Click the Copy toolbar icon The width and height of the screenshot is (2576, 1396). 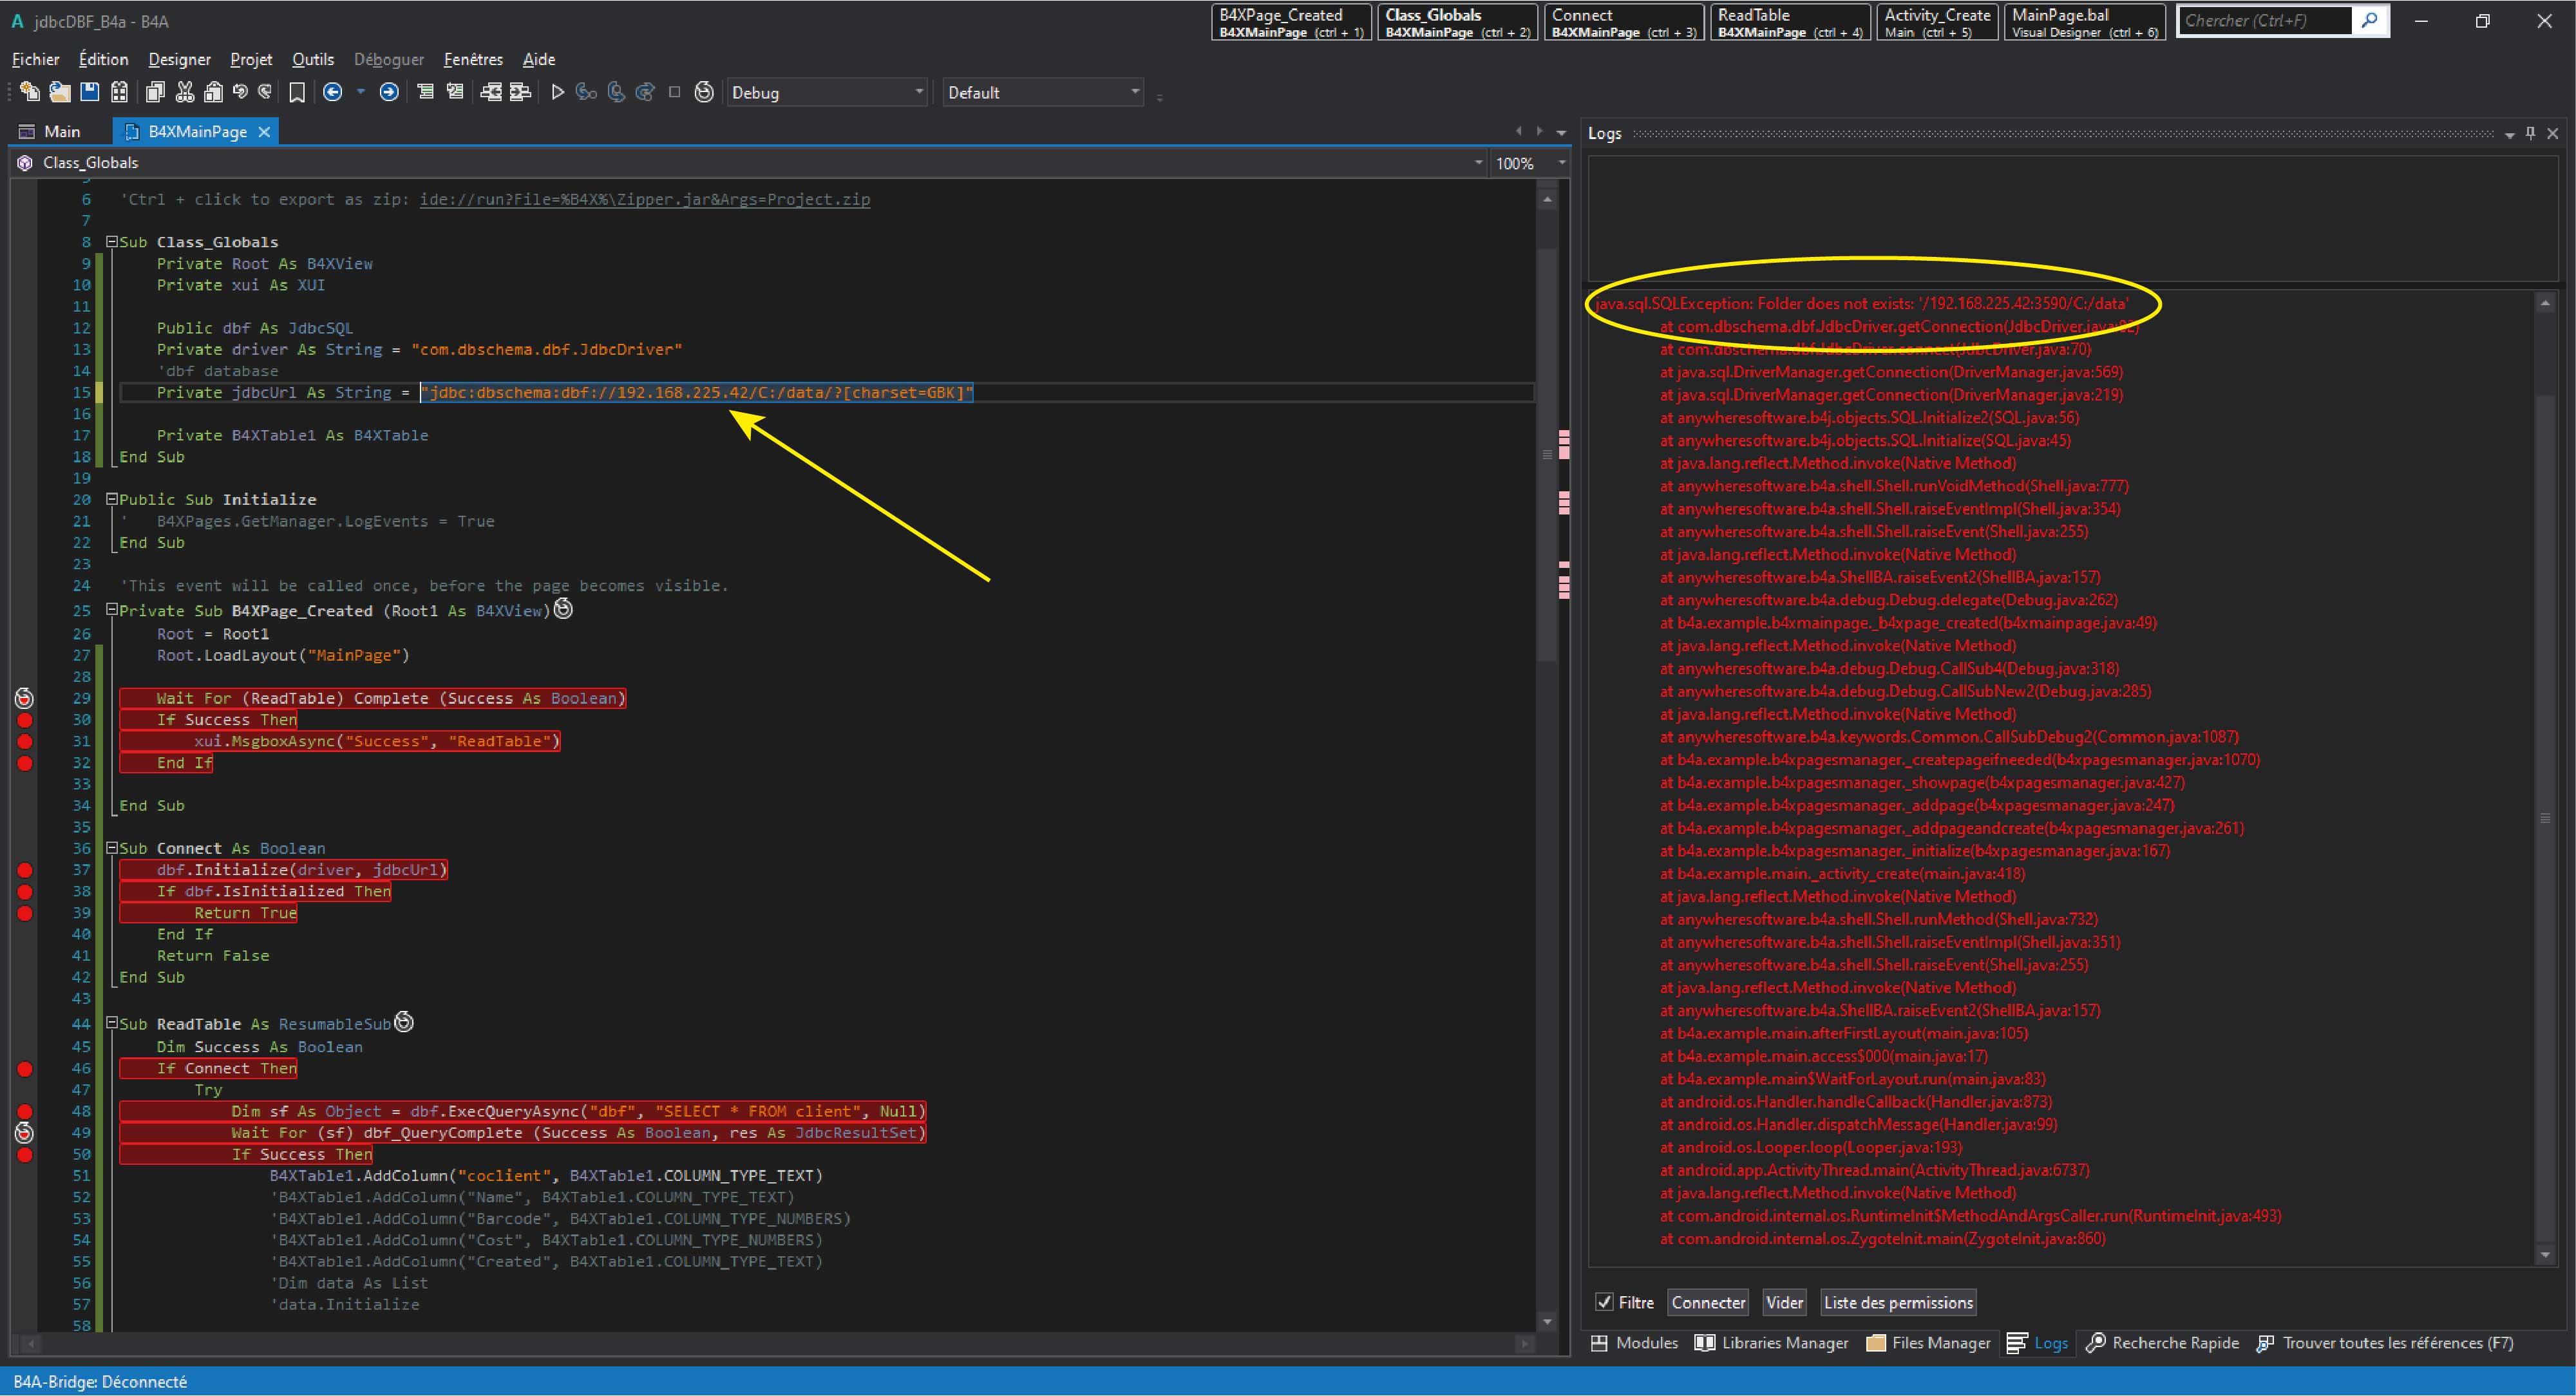pos(155,92)
